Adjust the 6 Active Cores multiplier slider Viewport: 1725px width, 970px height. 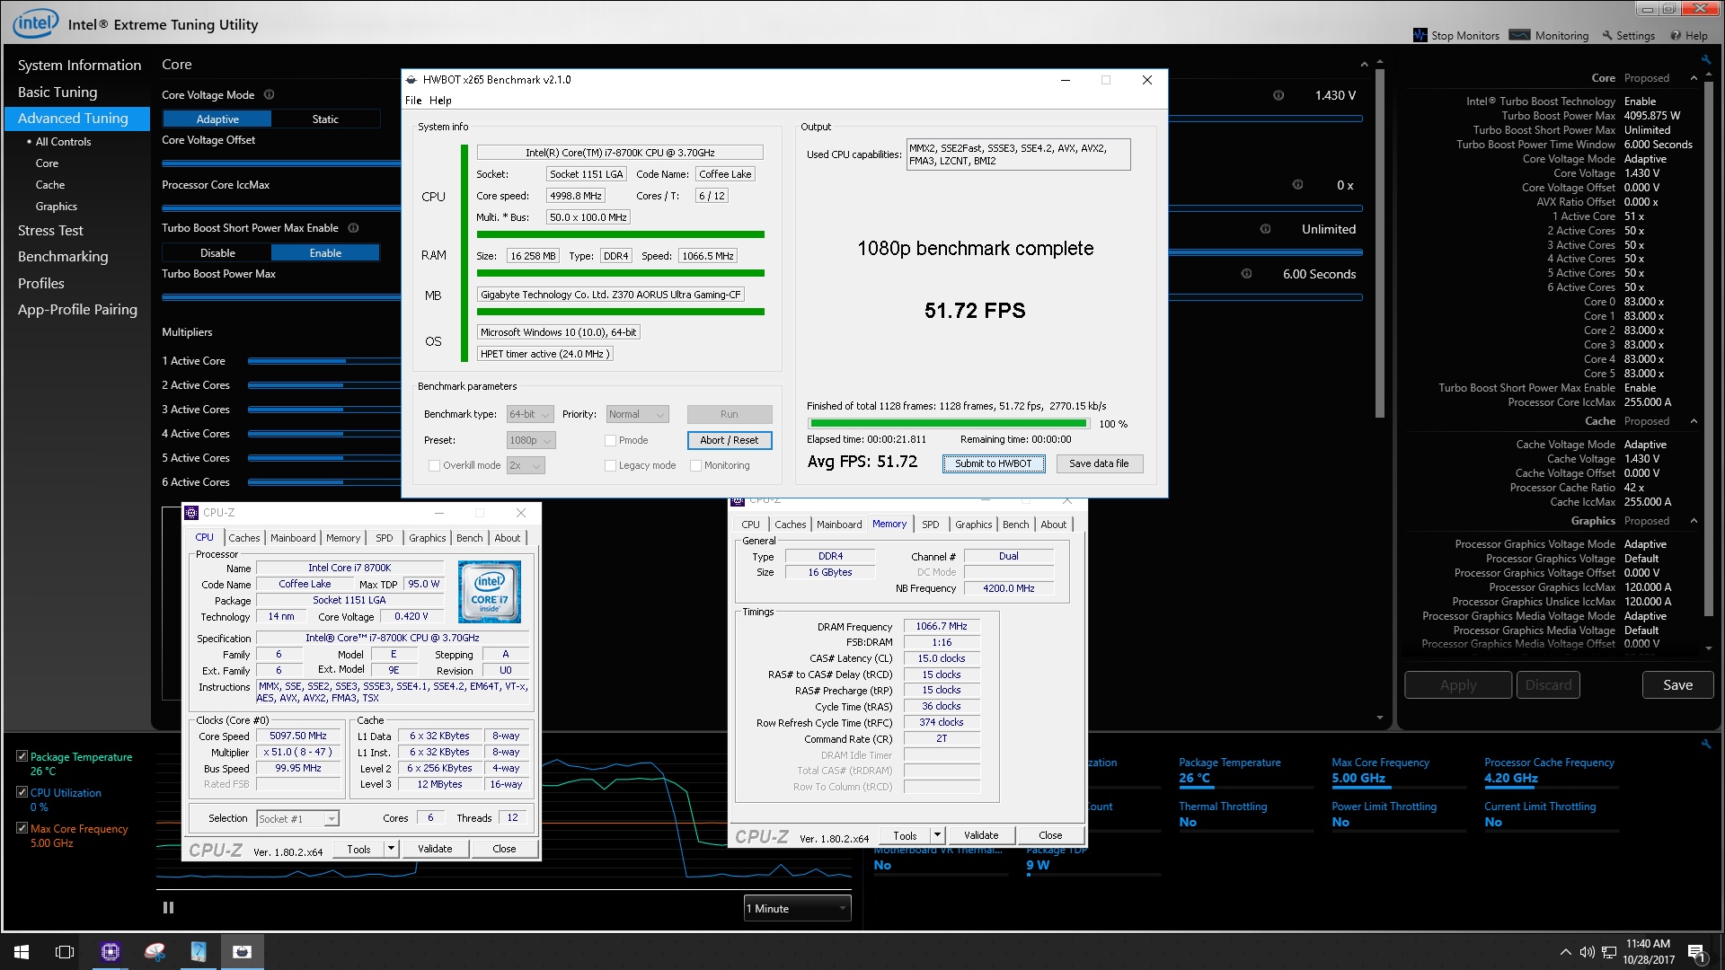[323, 482]
